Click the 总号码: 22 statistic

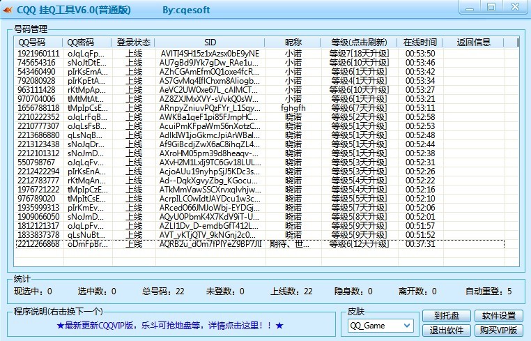pos(163,291)
